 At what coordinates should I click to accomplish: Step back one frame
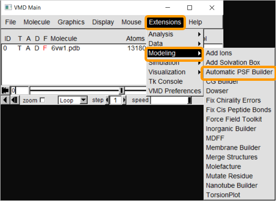click(x=15, y=100)
